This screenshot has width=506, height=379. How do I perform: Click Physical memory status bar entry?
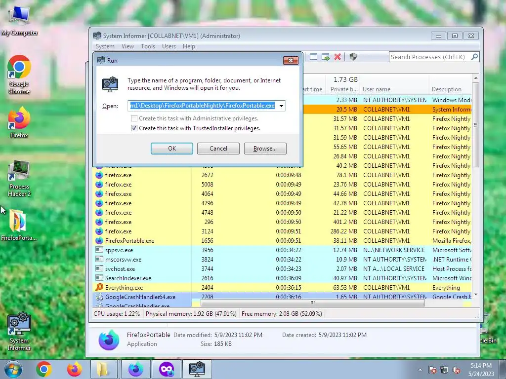191,313
